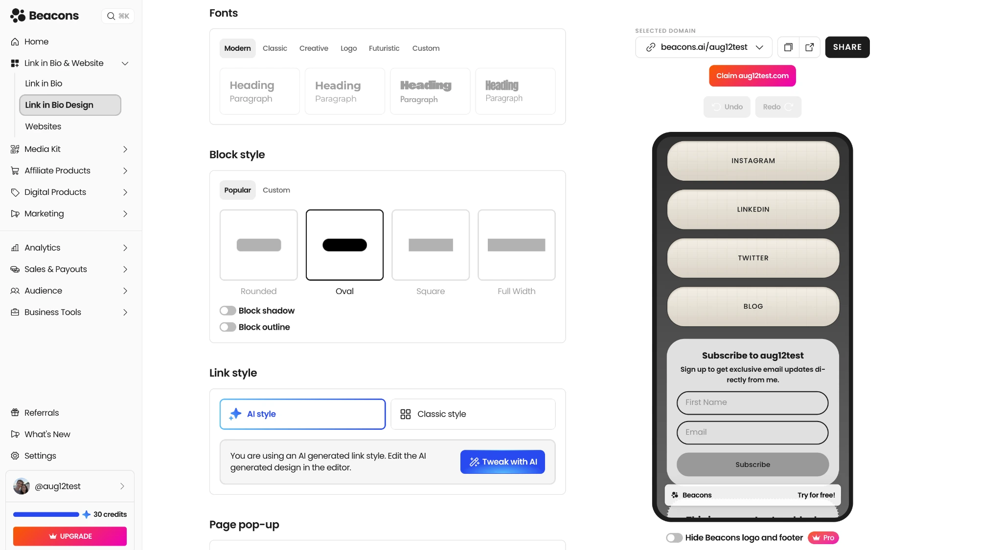Open the Websites sidebar item
1002x550 pixels.
43,127
